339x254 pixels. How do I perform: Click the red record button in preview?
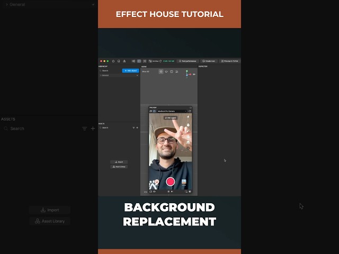point(171,182)
